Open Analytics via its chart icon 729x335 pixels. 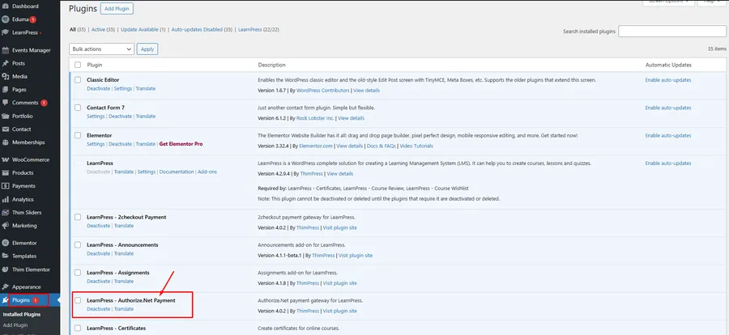pos(6,199)
